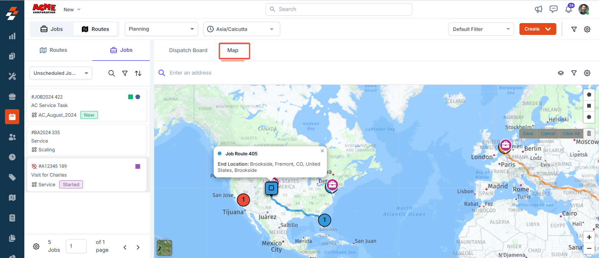Screen dimensions: 599x258
Task: Toggle the satellite map view thumbnail
Action: pyautogui.click(x=164, y=248)
